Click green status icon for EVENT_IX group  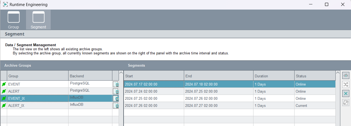coord(4,98)
